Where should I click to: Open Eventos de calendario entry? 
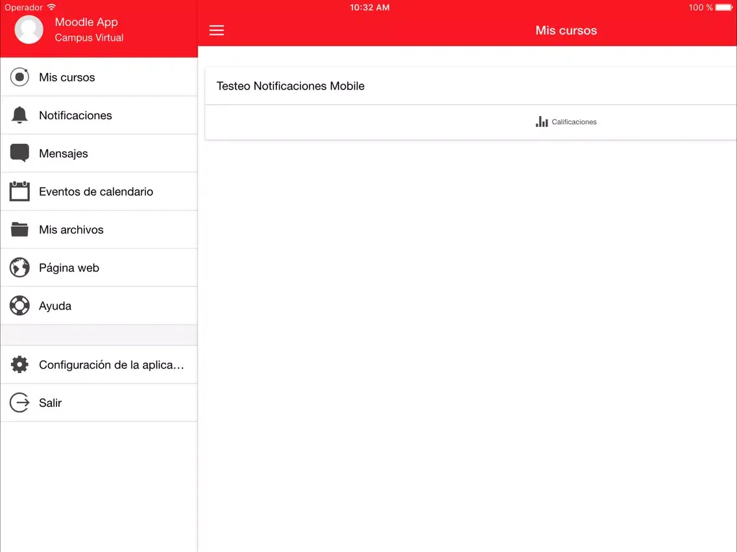99,191
